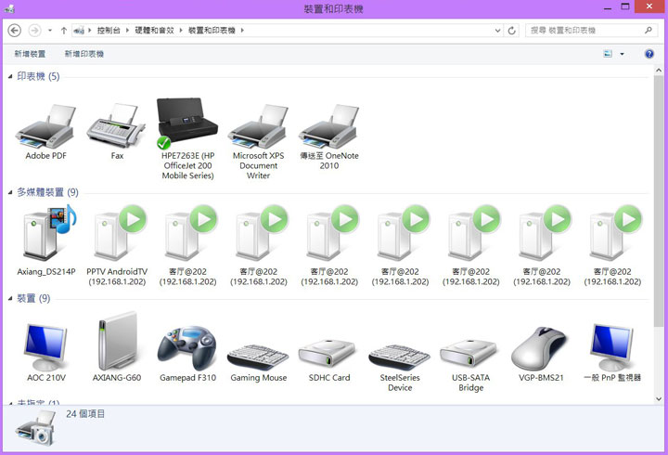
Task: Select the Adobe PDF printer icon
Action: [46, 127]
